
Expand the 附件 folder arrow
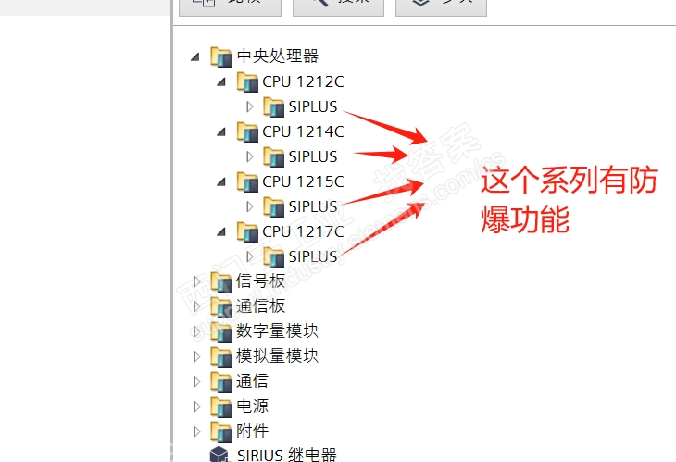pyautogui.click(x=197, y=431)
